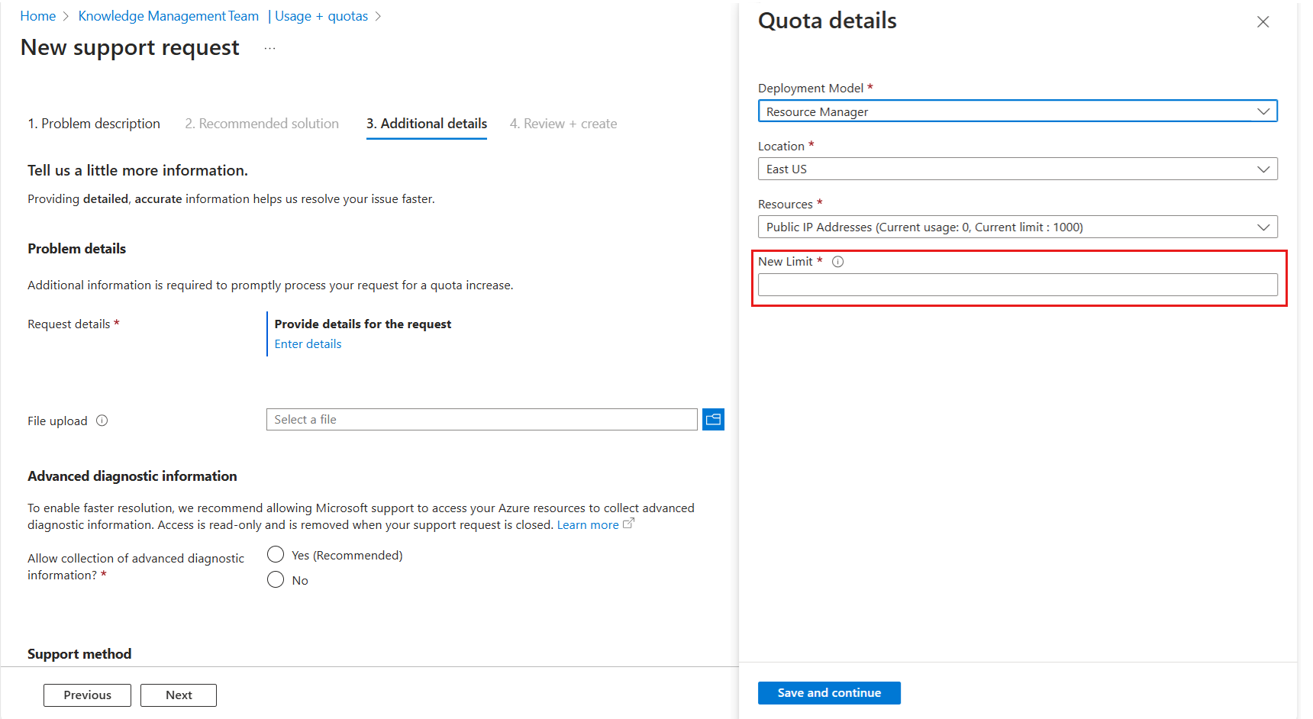Screen dimensions: 1313x719
Task: Go to Problem description tab
Action: click(x=94, y=124)
